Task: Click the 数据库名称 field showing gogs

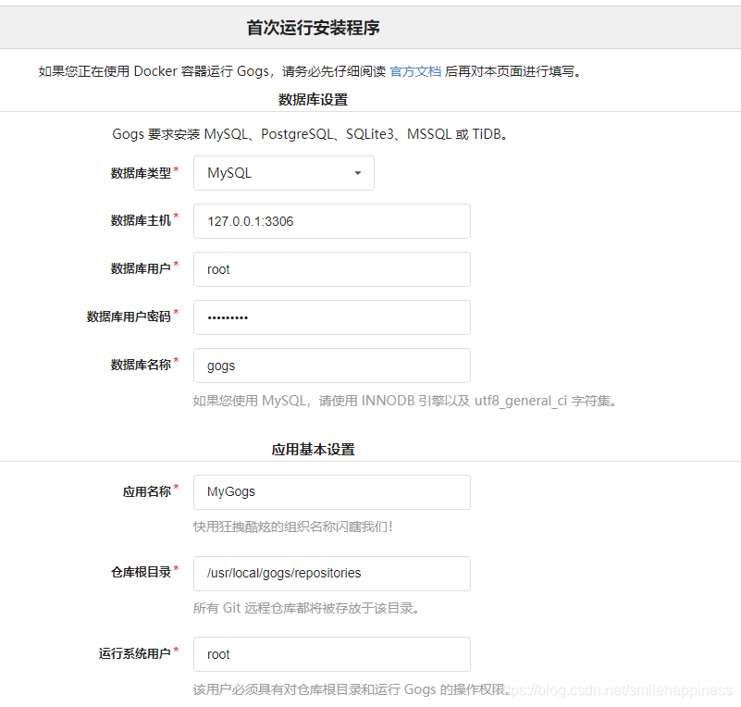Action: coord(331,366)
